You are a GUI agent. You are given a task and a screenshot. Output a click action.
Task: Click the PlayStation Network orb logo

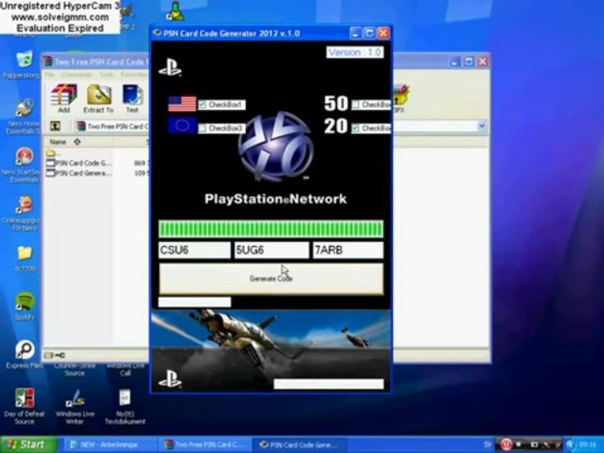coord(276,146)
